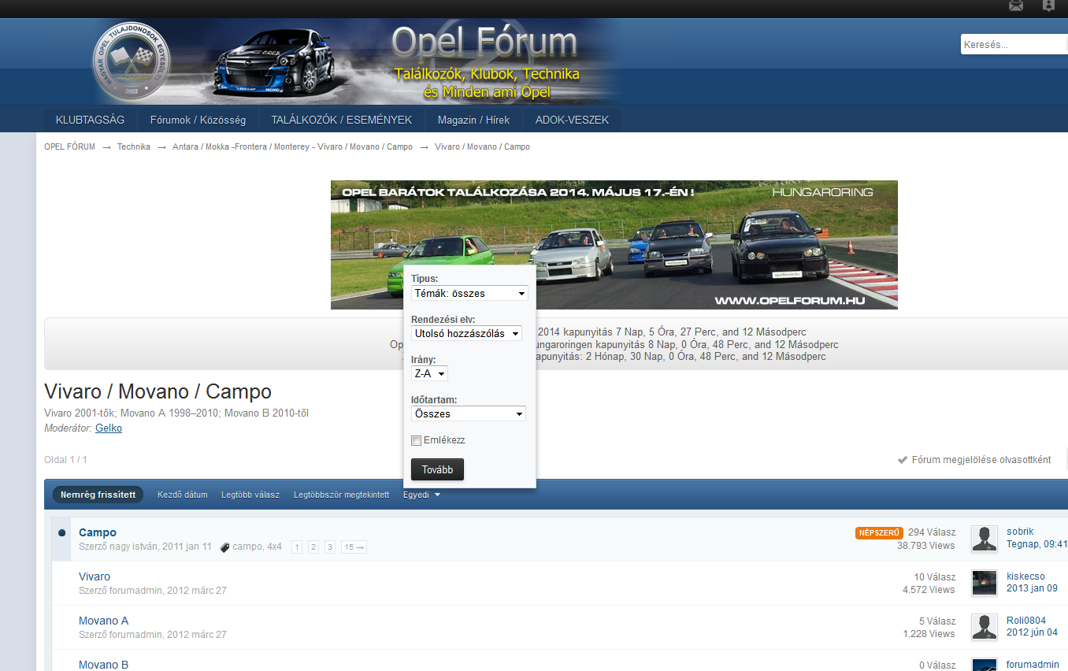Open the messages envelope icon
The height and width of the screenshot is (671, 1068).
[x=1016, y=6]
